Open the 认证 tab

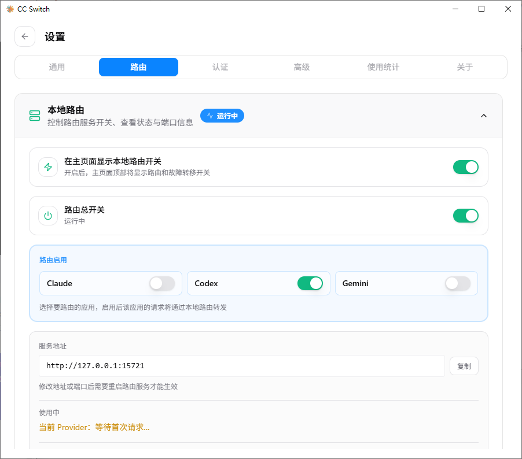[220, 67]
